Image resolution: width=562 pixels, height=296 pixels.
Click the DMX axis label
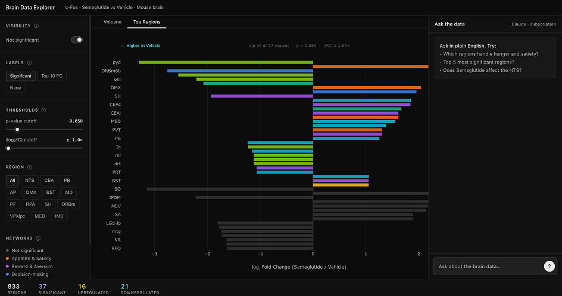pos(115,88)
